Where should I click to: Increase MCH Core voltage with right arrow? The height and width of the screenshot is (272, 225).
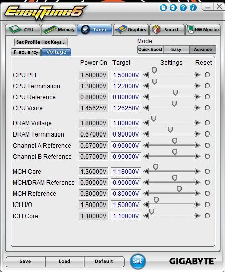197,171
